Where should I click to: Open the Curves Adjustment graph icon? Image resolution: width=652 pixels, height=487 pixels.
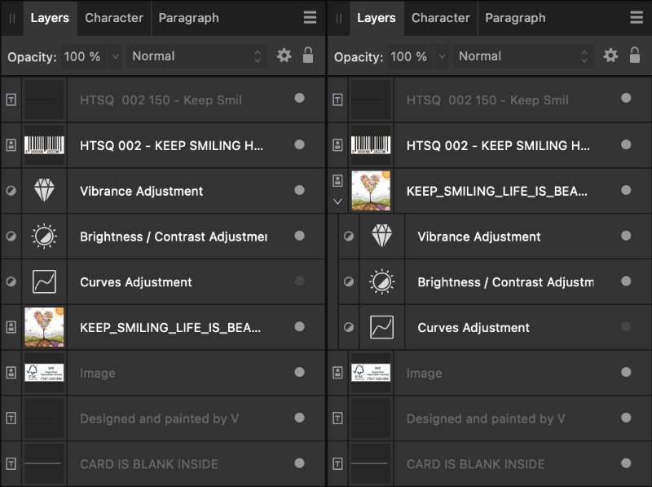[x=45, y=281]
